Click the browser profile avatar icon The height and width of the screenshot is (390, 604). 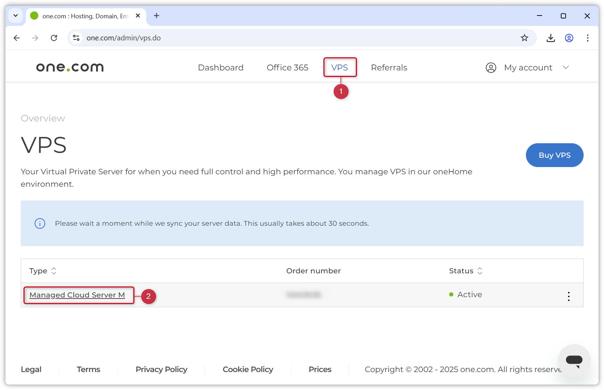coord(569,38)
